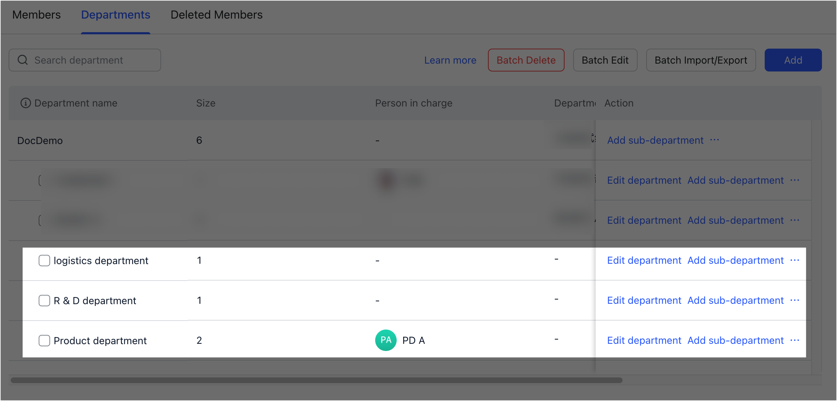Screen dimensions: 837x401
Task: Open more options for R & D department
Action: [x=795, y=300]
